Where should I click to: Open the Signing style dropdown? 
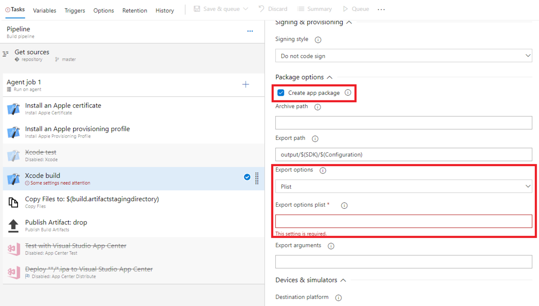(403, 56)
